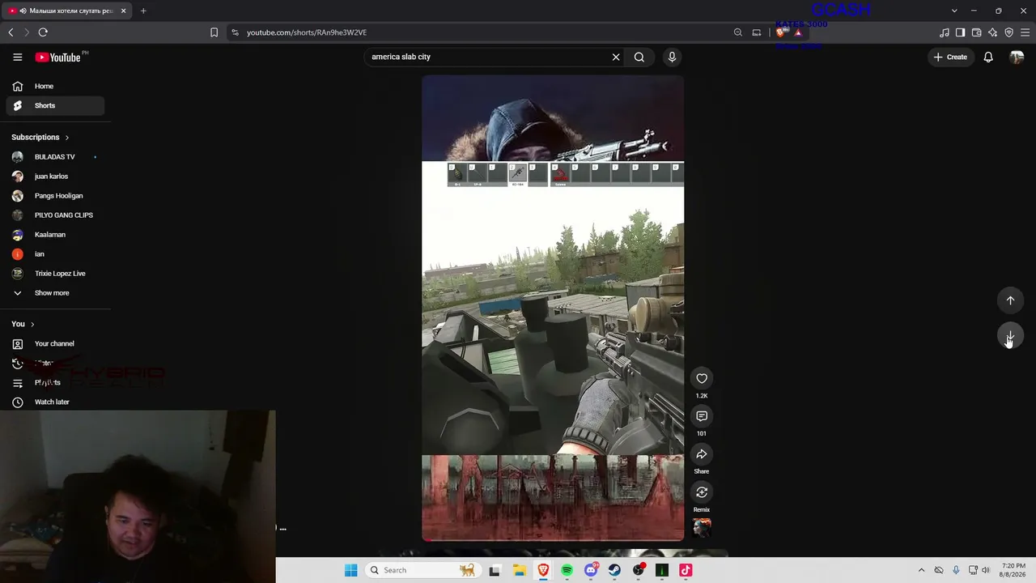Remix this Short
The height and width of the screenshot is (583, 1036).
tap(702, 492)
